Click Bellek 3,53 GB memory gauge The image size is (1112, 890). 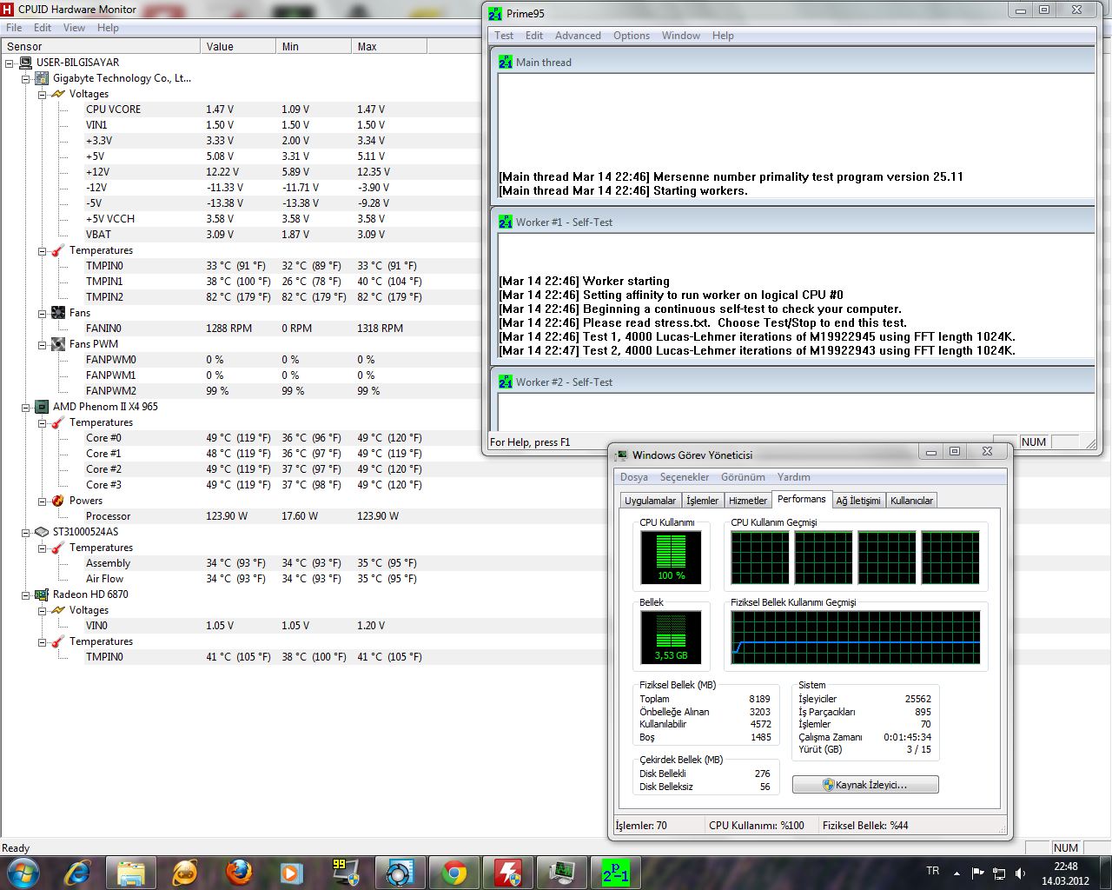coord(671,636)
